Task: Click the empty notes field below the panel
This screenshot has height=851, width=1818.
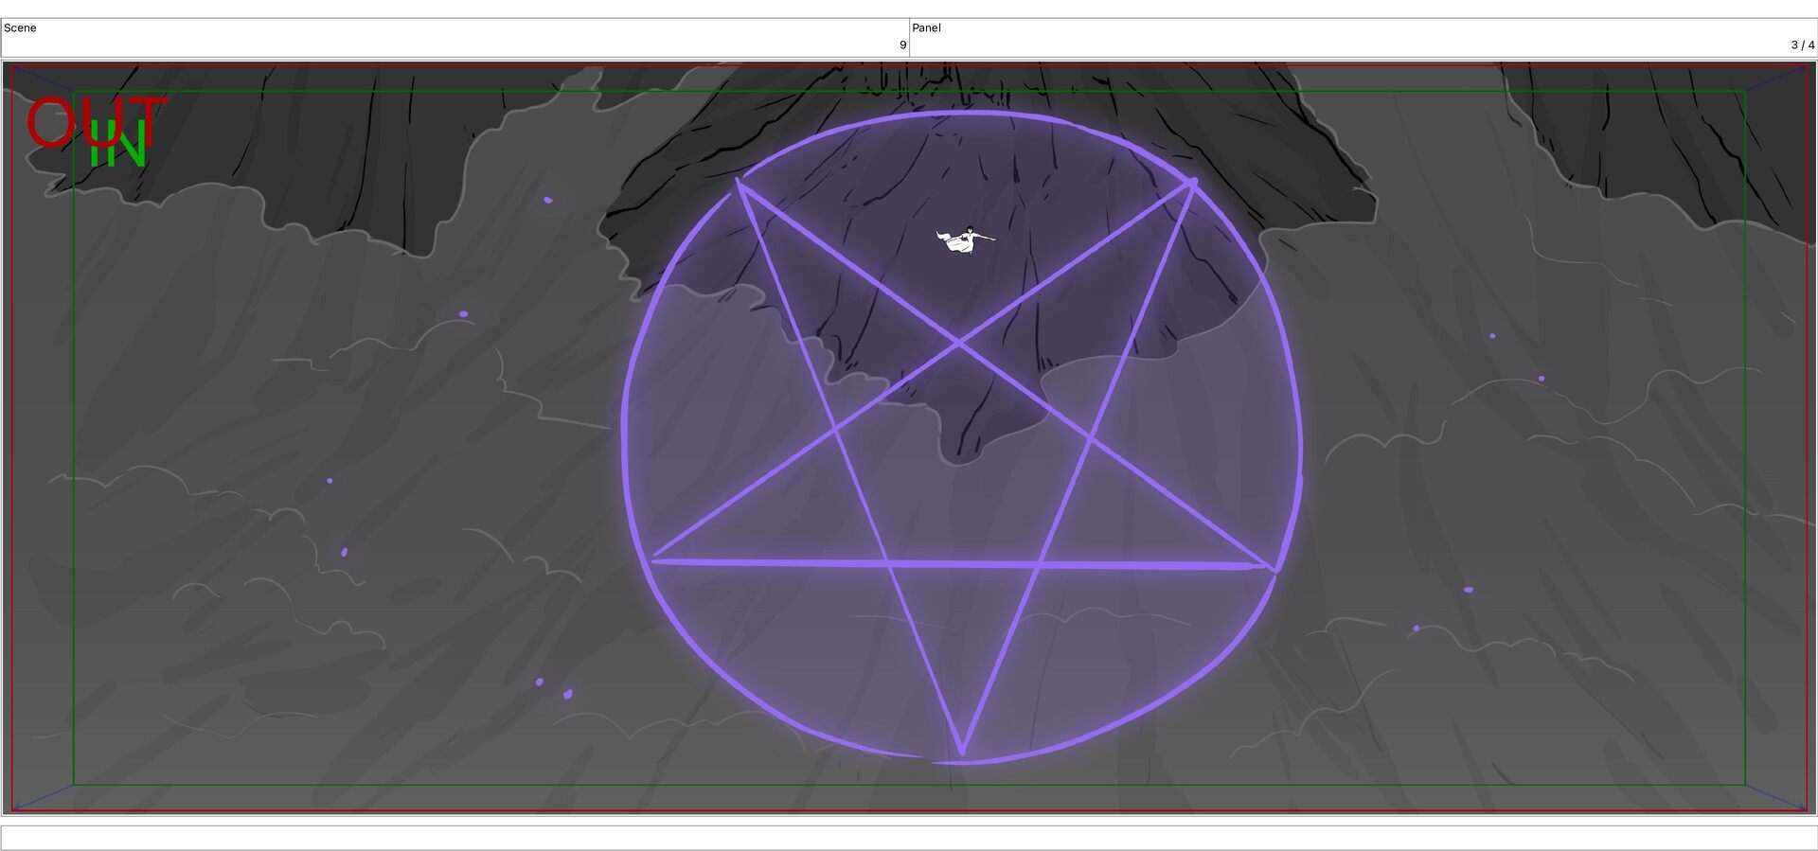Action: point(909,837)
